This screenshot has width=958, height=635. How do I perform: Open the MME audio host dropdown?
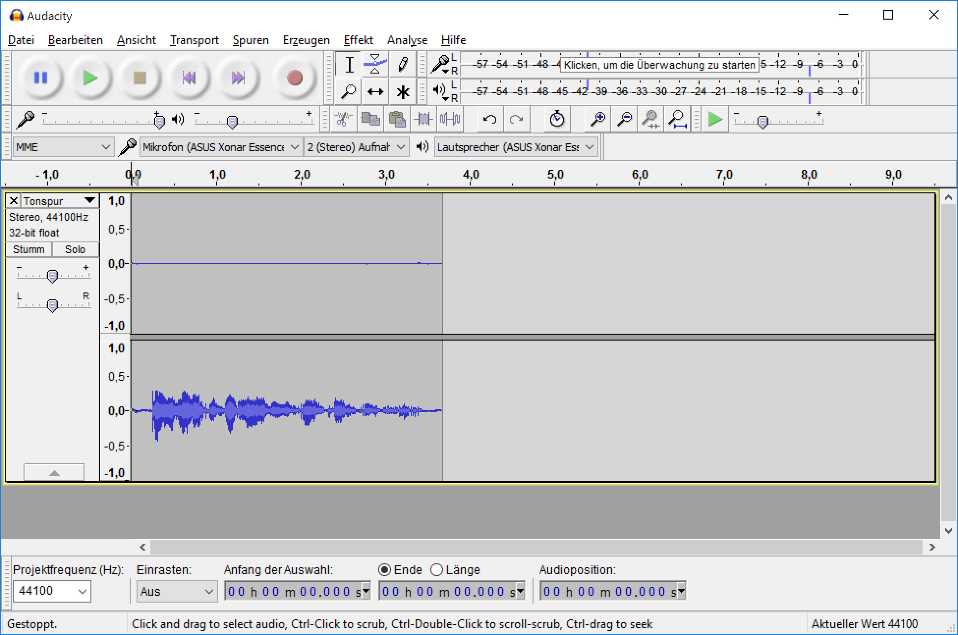tap(63, 147)
